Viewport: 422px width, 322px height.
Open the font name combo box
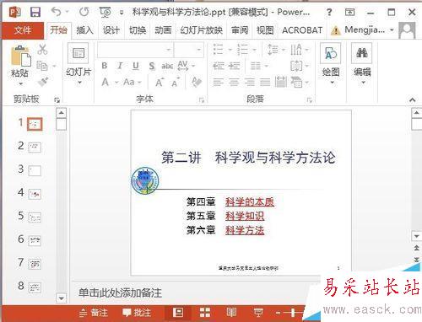[x=136, y=50]
